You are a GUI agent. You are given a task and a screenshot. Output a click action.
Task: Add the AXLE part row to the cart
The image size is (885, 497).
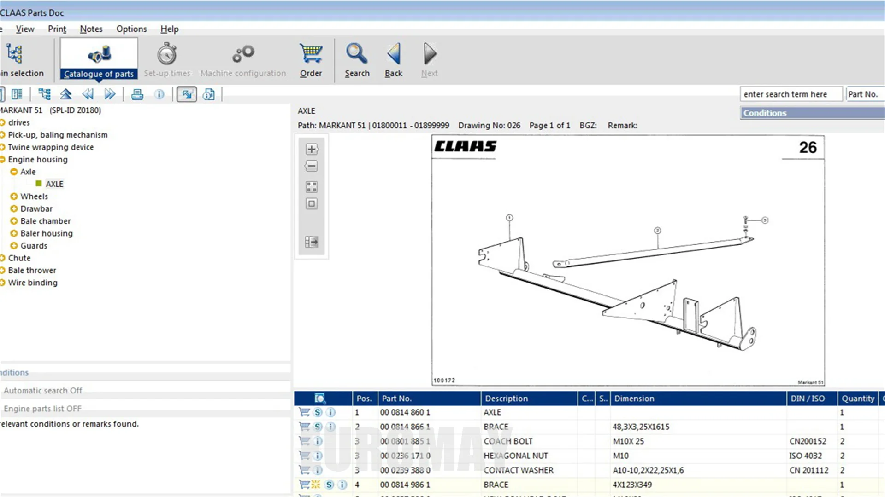coord(304,412)
